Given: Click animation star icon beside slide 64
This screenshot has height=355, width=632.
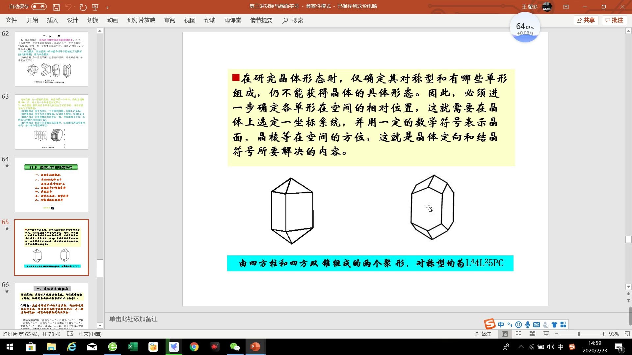Looking at the screenshot, I should tap(7, 166).
